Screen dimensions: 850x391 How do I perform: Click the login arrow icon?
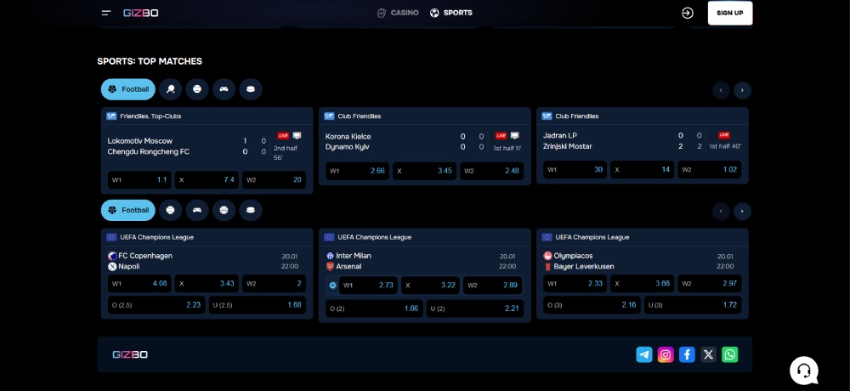tap(688, 13)
